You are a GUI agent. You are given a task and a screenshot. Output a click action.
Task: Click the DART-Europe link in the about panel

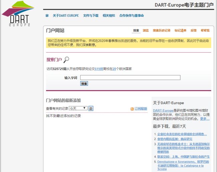163,111
